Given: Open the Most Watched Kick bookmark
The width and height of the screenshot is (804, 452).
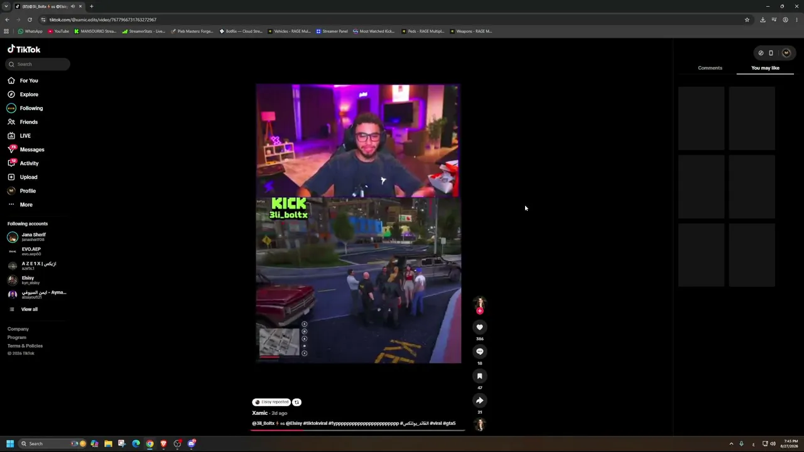Looking at the screenshot, I should click(x=374, y=31).
